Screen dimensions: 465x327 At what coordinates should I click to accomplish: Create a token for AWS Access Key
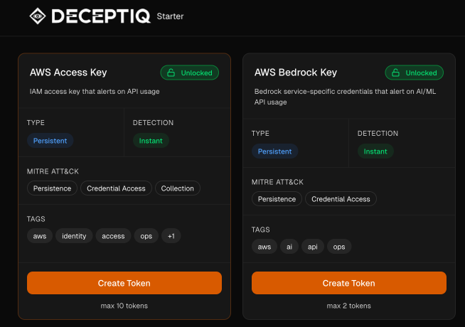[x=124, y=283]
